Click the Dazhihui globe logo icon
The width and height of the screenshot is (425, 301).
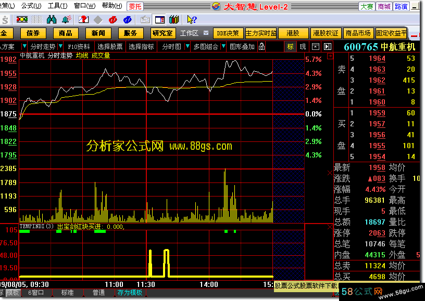(x=216, y=6)
